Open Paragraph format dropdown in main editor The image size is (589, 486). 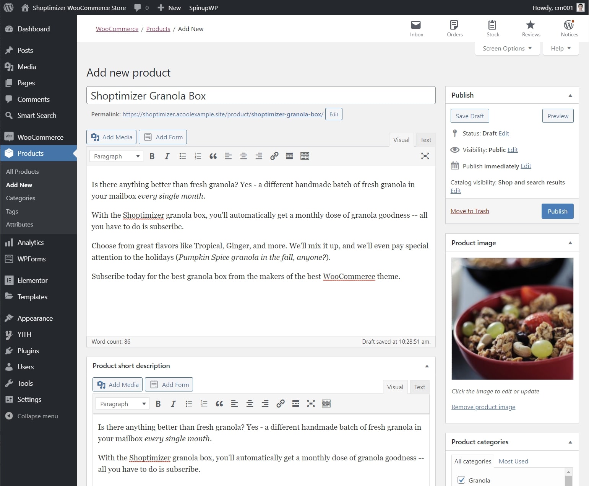coord(116,156)
